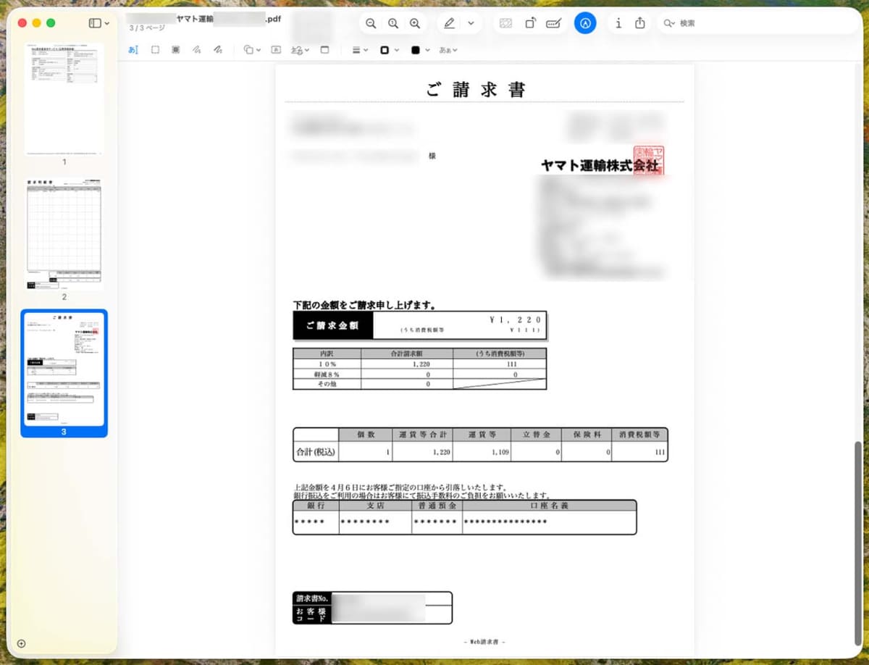Add a note with Note tool
The image size is (869, 665).
[x=324, y=50]
